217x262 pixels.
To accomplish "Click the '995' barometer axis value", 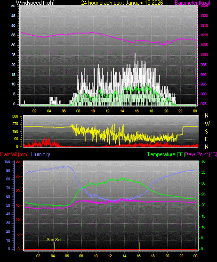I will click(203, 65).
